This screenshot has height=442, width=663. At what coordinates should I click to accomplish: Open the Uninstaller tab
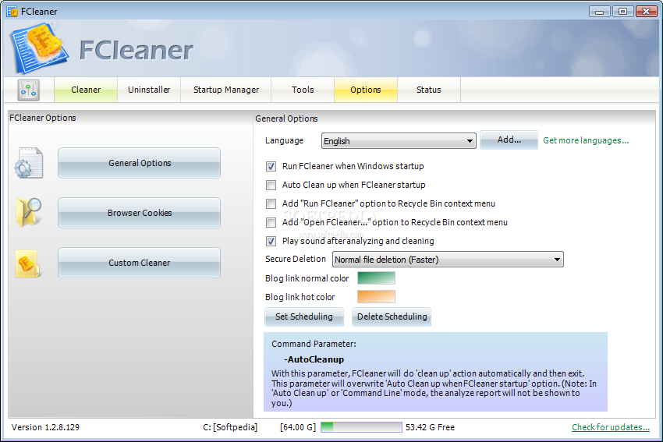(149, 90)
